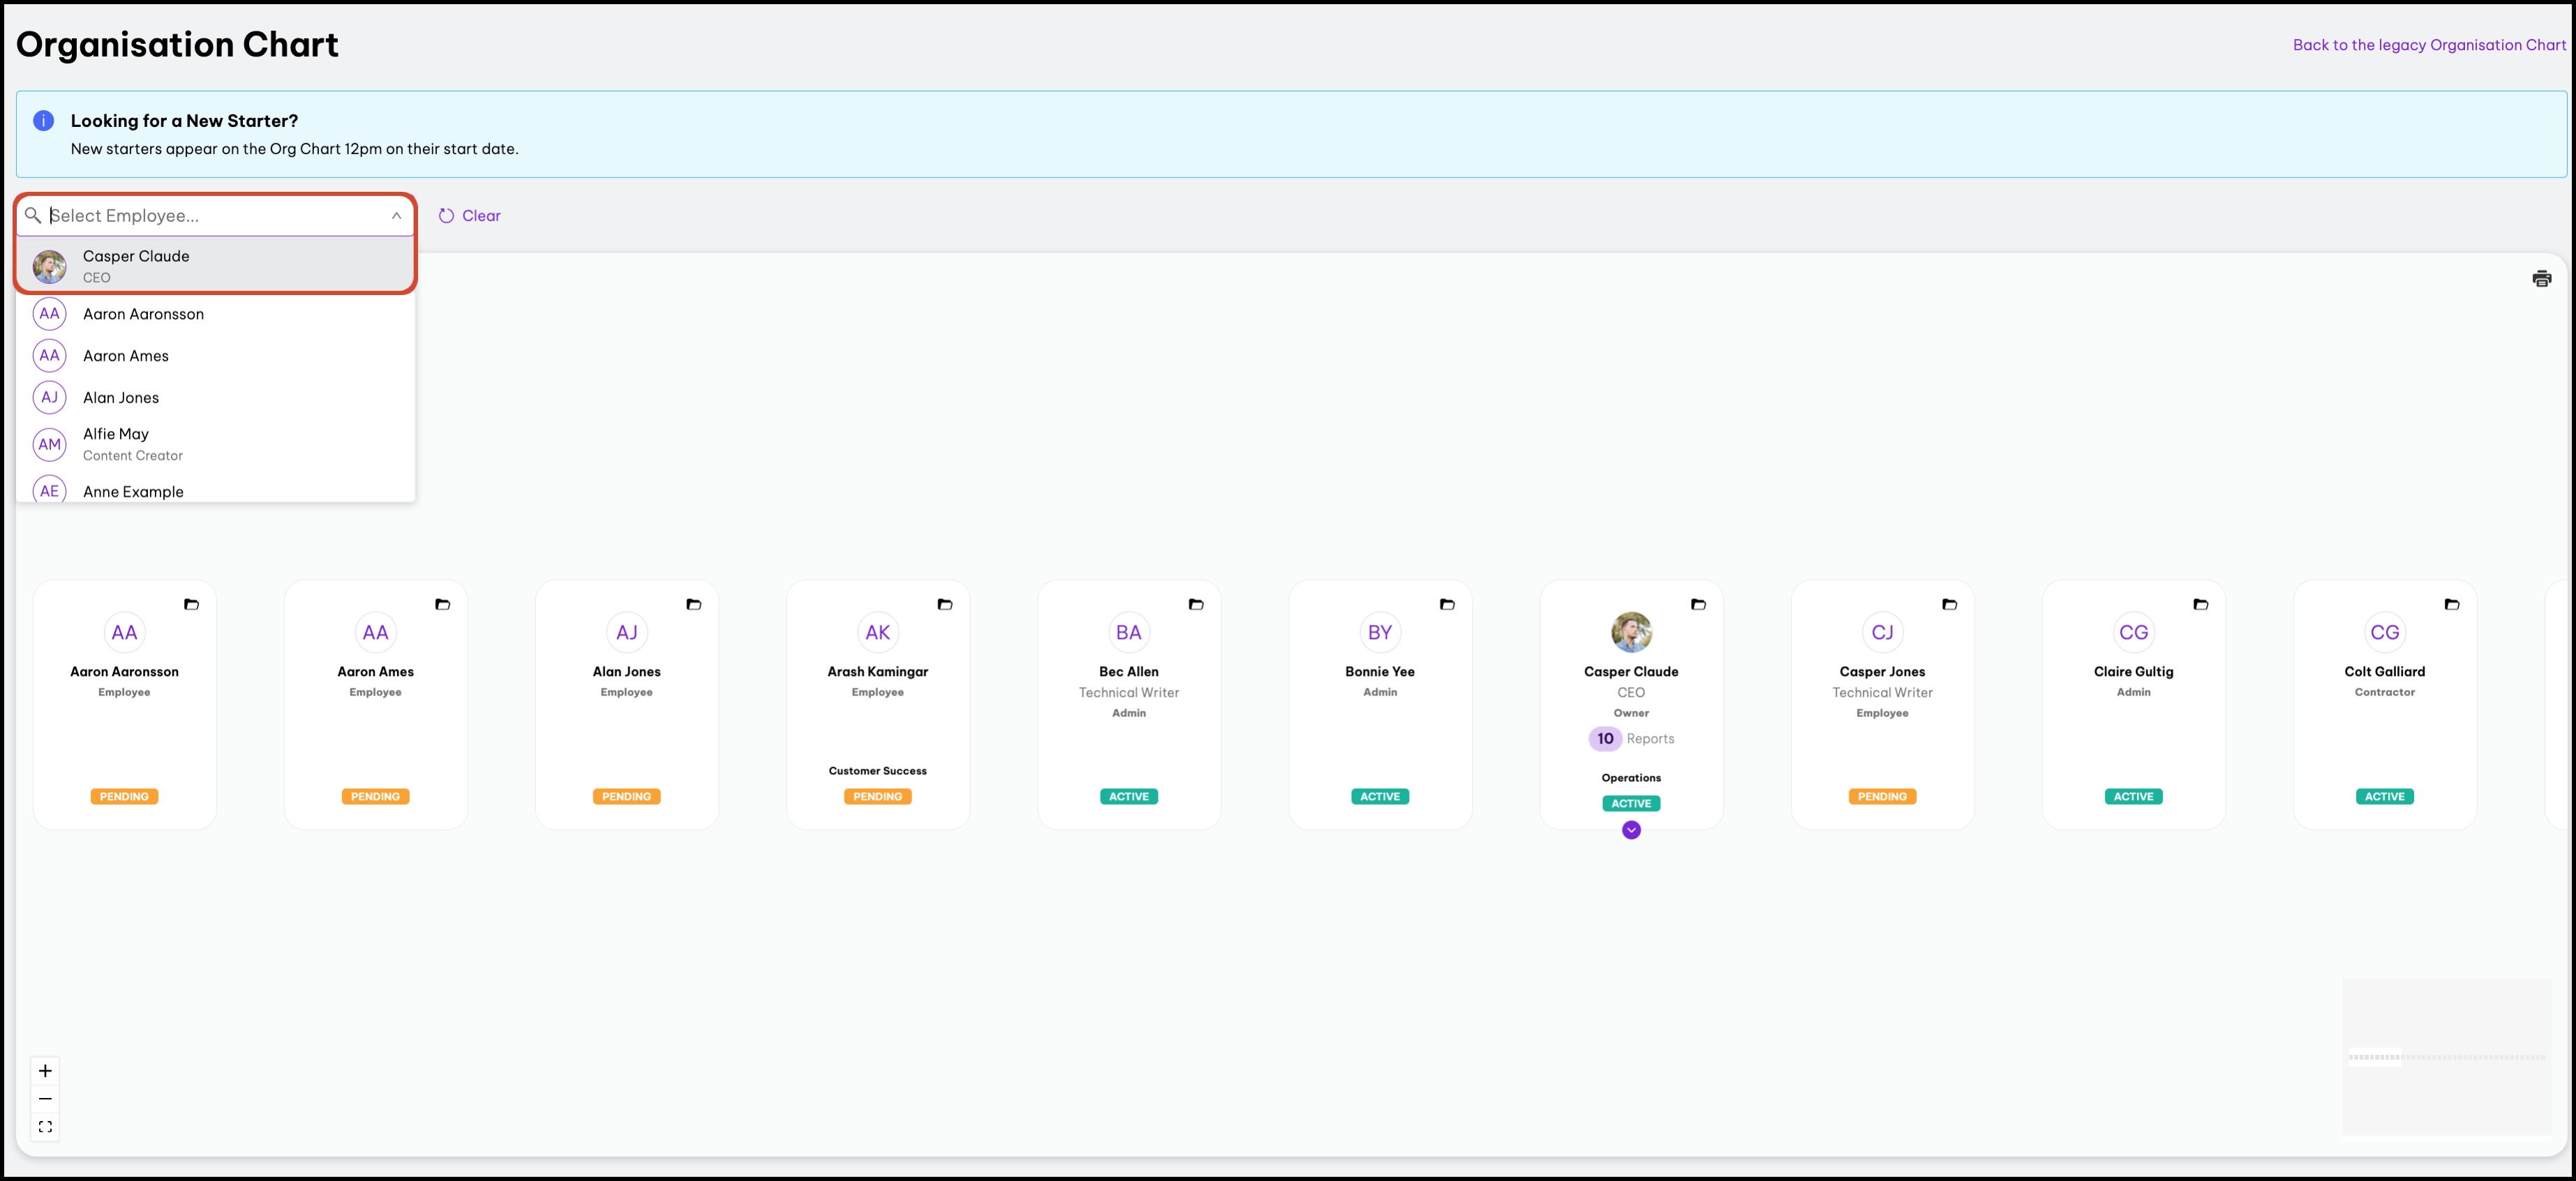Screen dimensions: 2576x1181
Task: Select Casper Claude CEO from the list
Action: (136, 266)
